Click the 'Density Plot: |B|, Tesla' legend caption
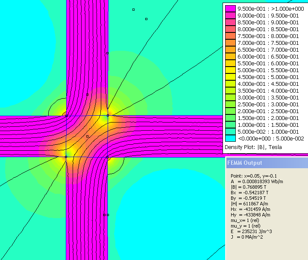 pos(253,147)
